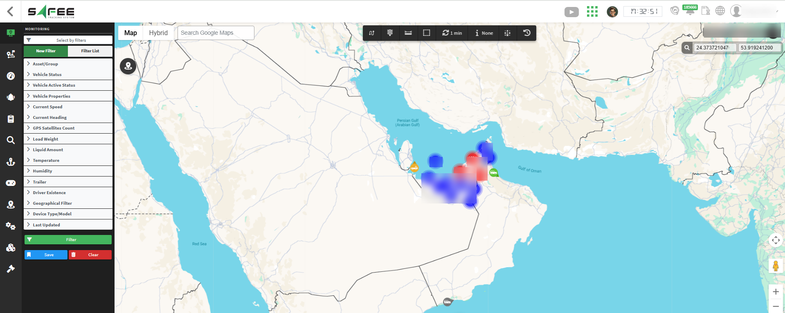
Task: Open the gamepad icon in left sidebar
Action: [11, 183]
